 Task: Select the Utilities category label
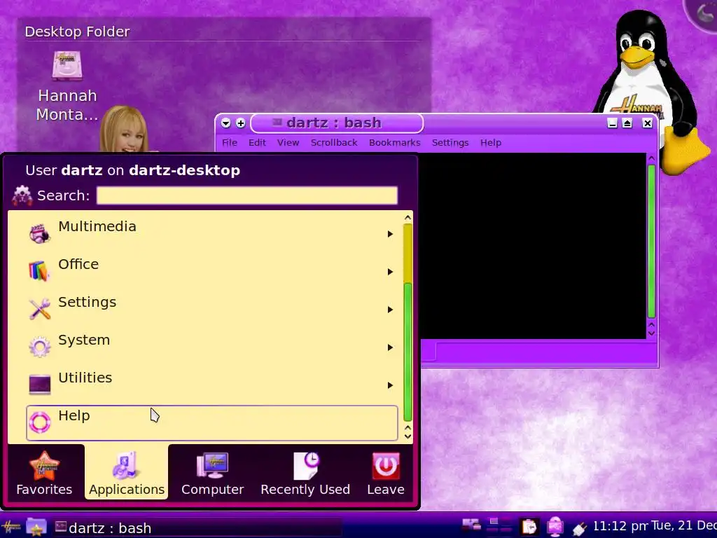point(85,378)
